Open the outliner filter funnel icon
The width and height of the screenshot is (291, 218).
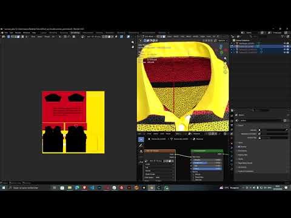283,36
